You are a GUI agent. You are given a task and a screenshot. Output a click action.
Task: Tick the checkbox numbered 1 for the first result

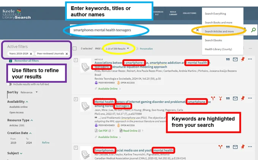point(76,60)
